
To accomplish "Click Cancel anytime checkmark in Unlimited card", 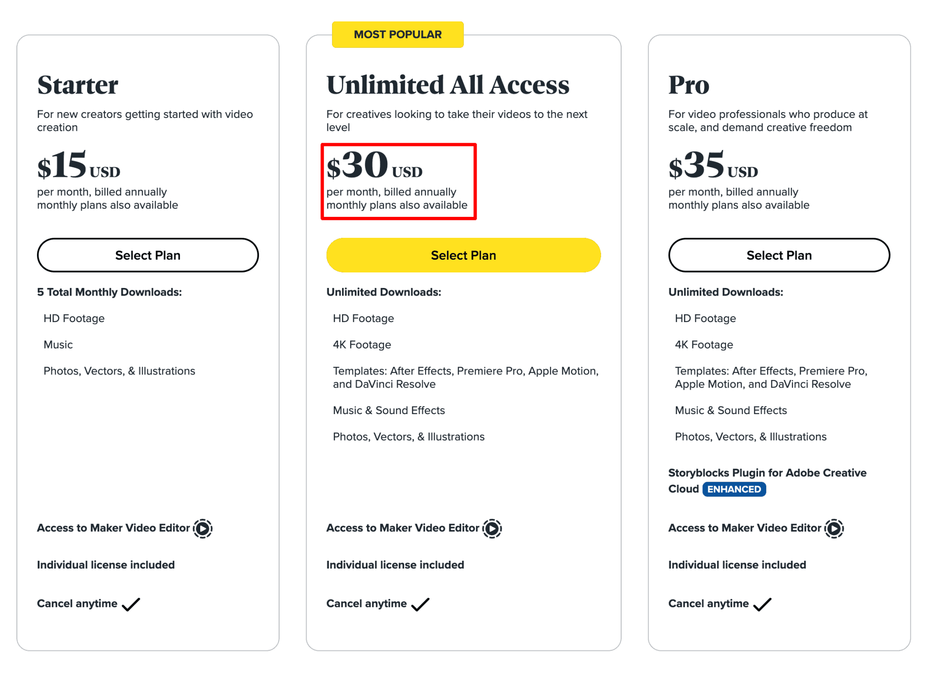I will (420, 604).
